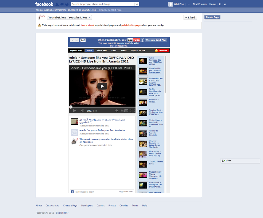The image size is (263, 218).
Task: Click the YouTube logo in the app banner
Action: [134, 40]
